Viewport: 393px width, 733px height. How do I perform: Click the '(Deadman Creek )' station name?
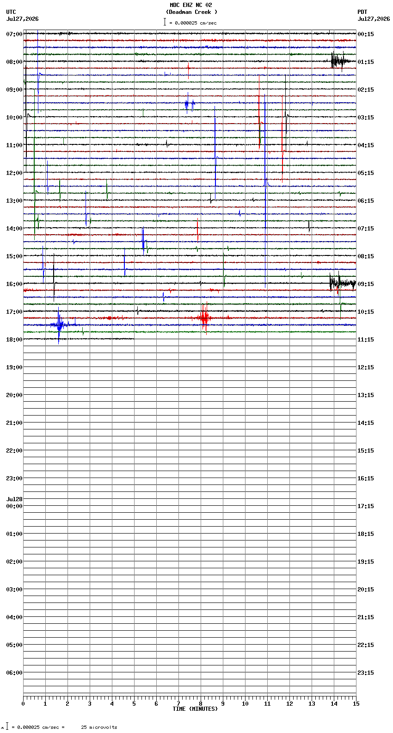[x=191, y=12]
